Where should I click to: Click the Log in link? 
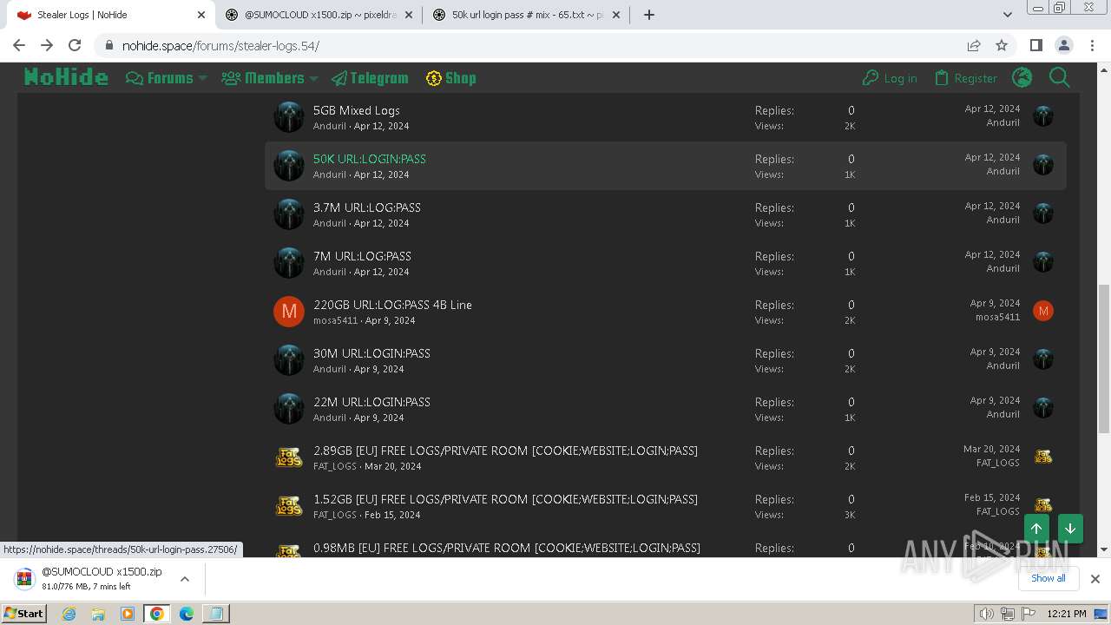point(890,78)
